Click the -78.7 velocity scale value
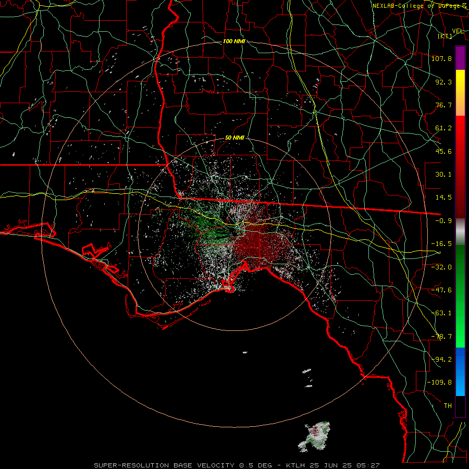Screen dimensions: 469x469 [x=441, y=337]
